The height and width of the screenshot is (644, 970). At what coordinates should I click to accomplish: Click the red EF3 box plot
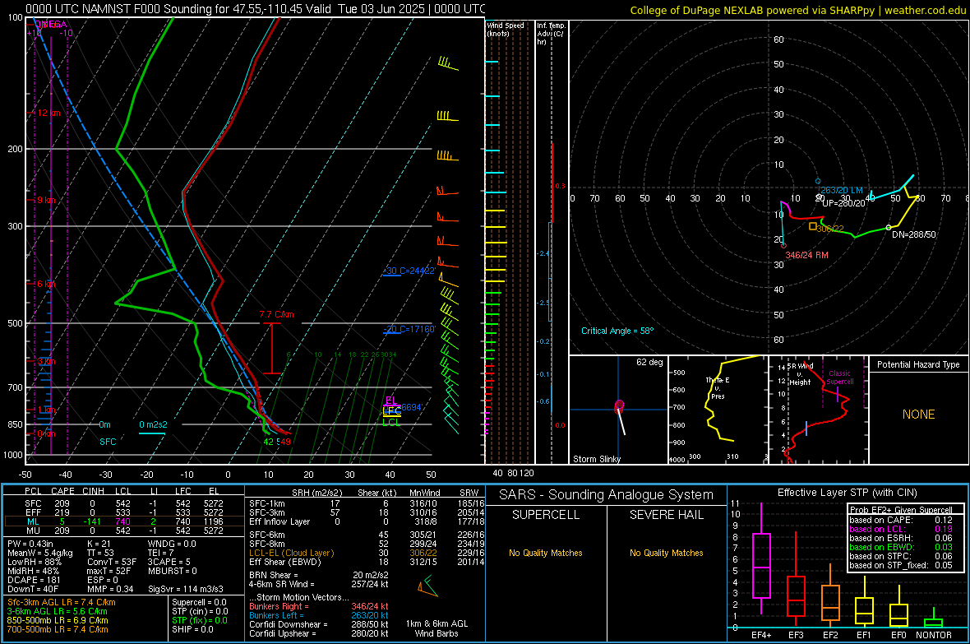click(x=796, y=595)
